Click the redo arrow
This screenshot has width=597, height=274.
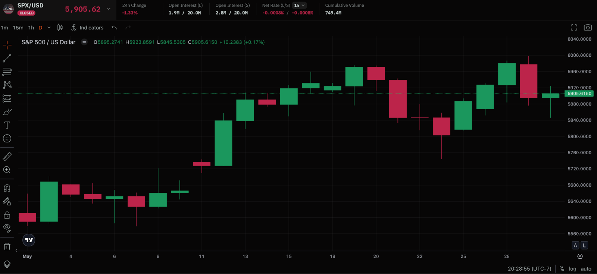click(x=128, y=28)
